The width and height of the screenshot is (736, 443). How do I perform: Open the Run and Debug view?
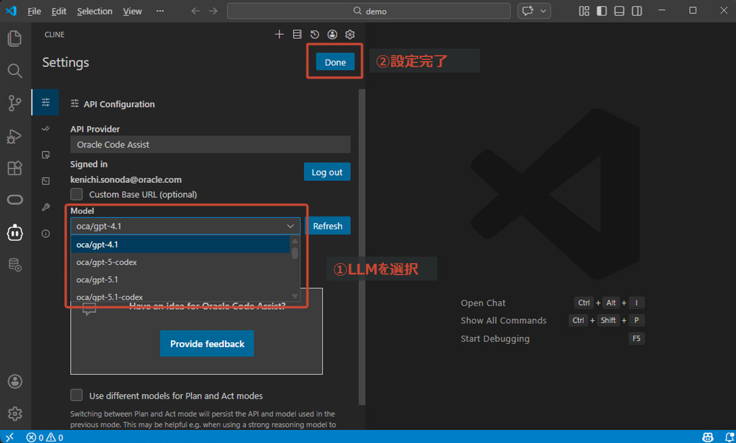tap(14, 136)
